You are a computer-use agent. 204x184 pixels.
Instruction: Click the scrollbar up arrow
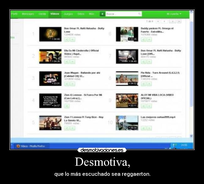(191, 12)
